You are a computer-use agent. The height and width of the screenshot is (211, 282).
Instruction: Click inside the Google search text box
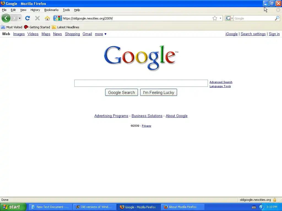pyautogui.click(x=141, y=83)
